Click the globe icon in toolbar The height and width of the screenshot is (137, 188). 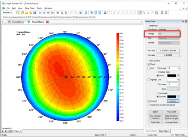click(x=105, y=13)
